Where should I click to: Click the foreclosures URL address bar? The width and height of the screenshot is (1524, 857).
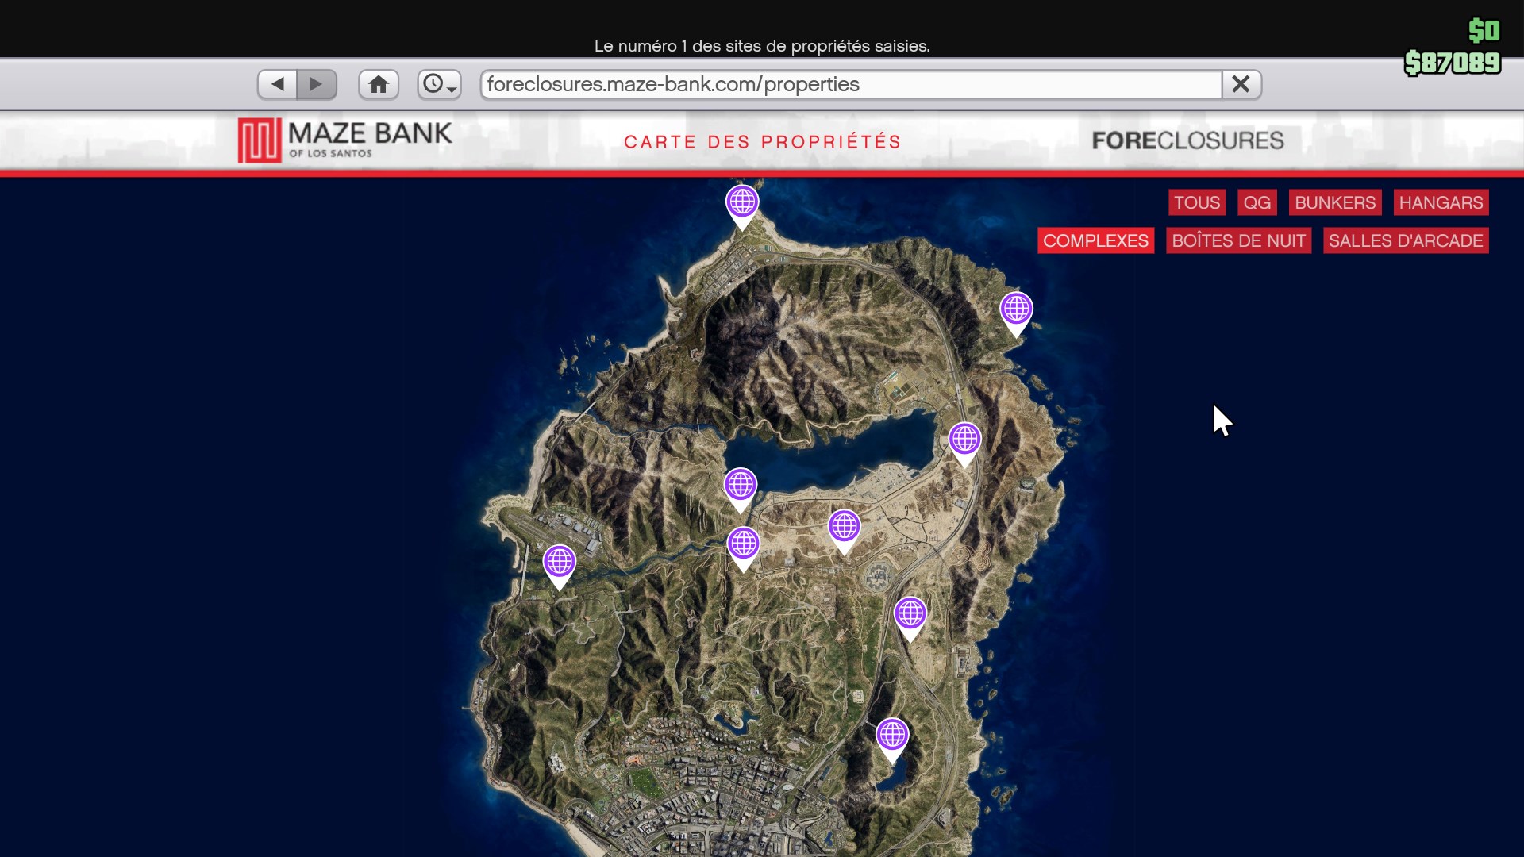(x=849, y=84)
